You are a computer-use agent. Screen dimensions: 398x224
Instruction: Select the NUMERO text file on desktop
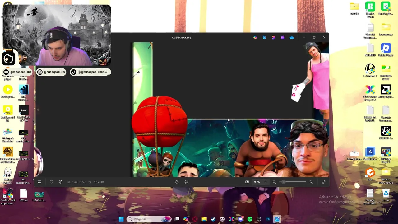tap(370, 50)
